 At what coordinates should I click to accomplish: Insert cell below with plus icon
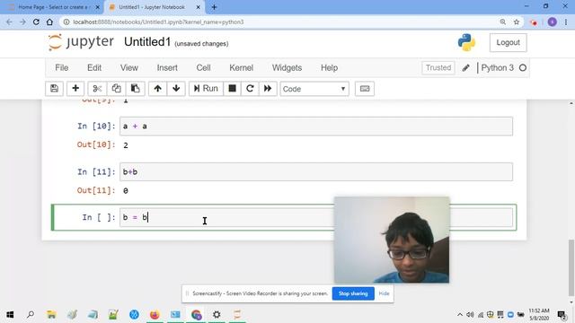tap(75, 89)
